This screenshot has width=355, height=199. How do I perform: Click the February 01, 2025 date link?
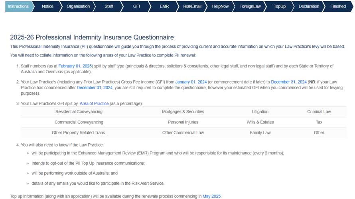pyautogui.click(x=75, y=66)
